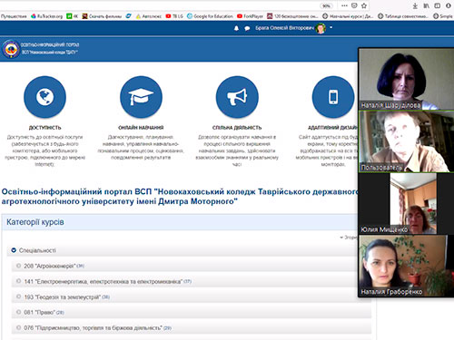Open the Скачать фильмы bookmark

[x=102, y=16]
